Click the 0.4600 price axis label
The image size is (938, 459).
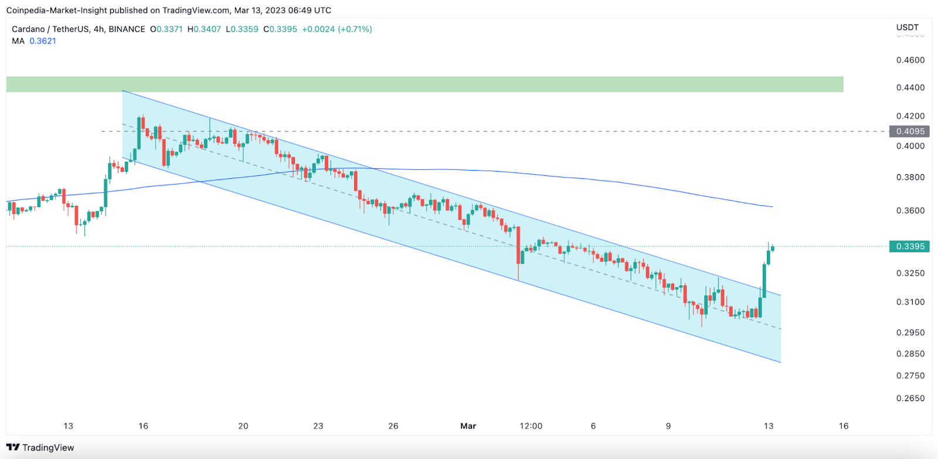(x=910, y=60)
